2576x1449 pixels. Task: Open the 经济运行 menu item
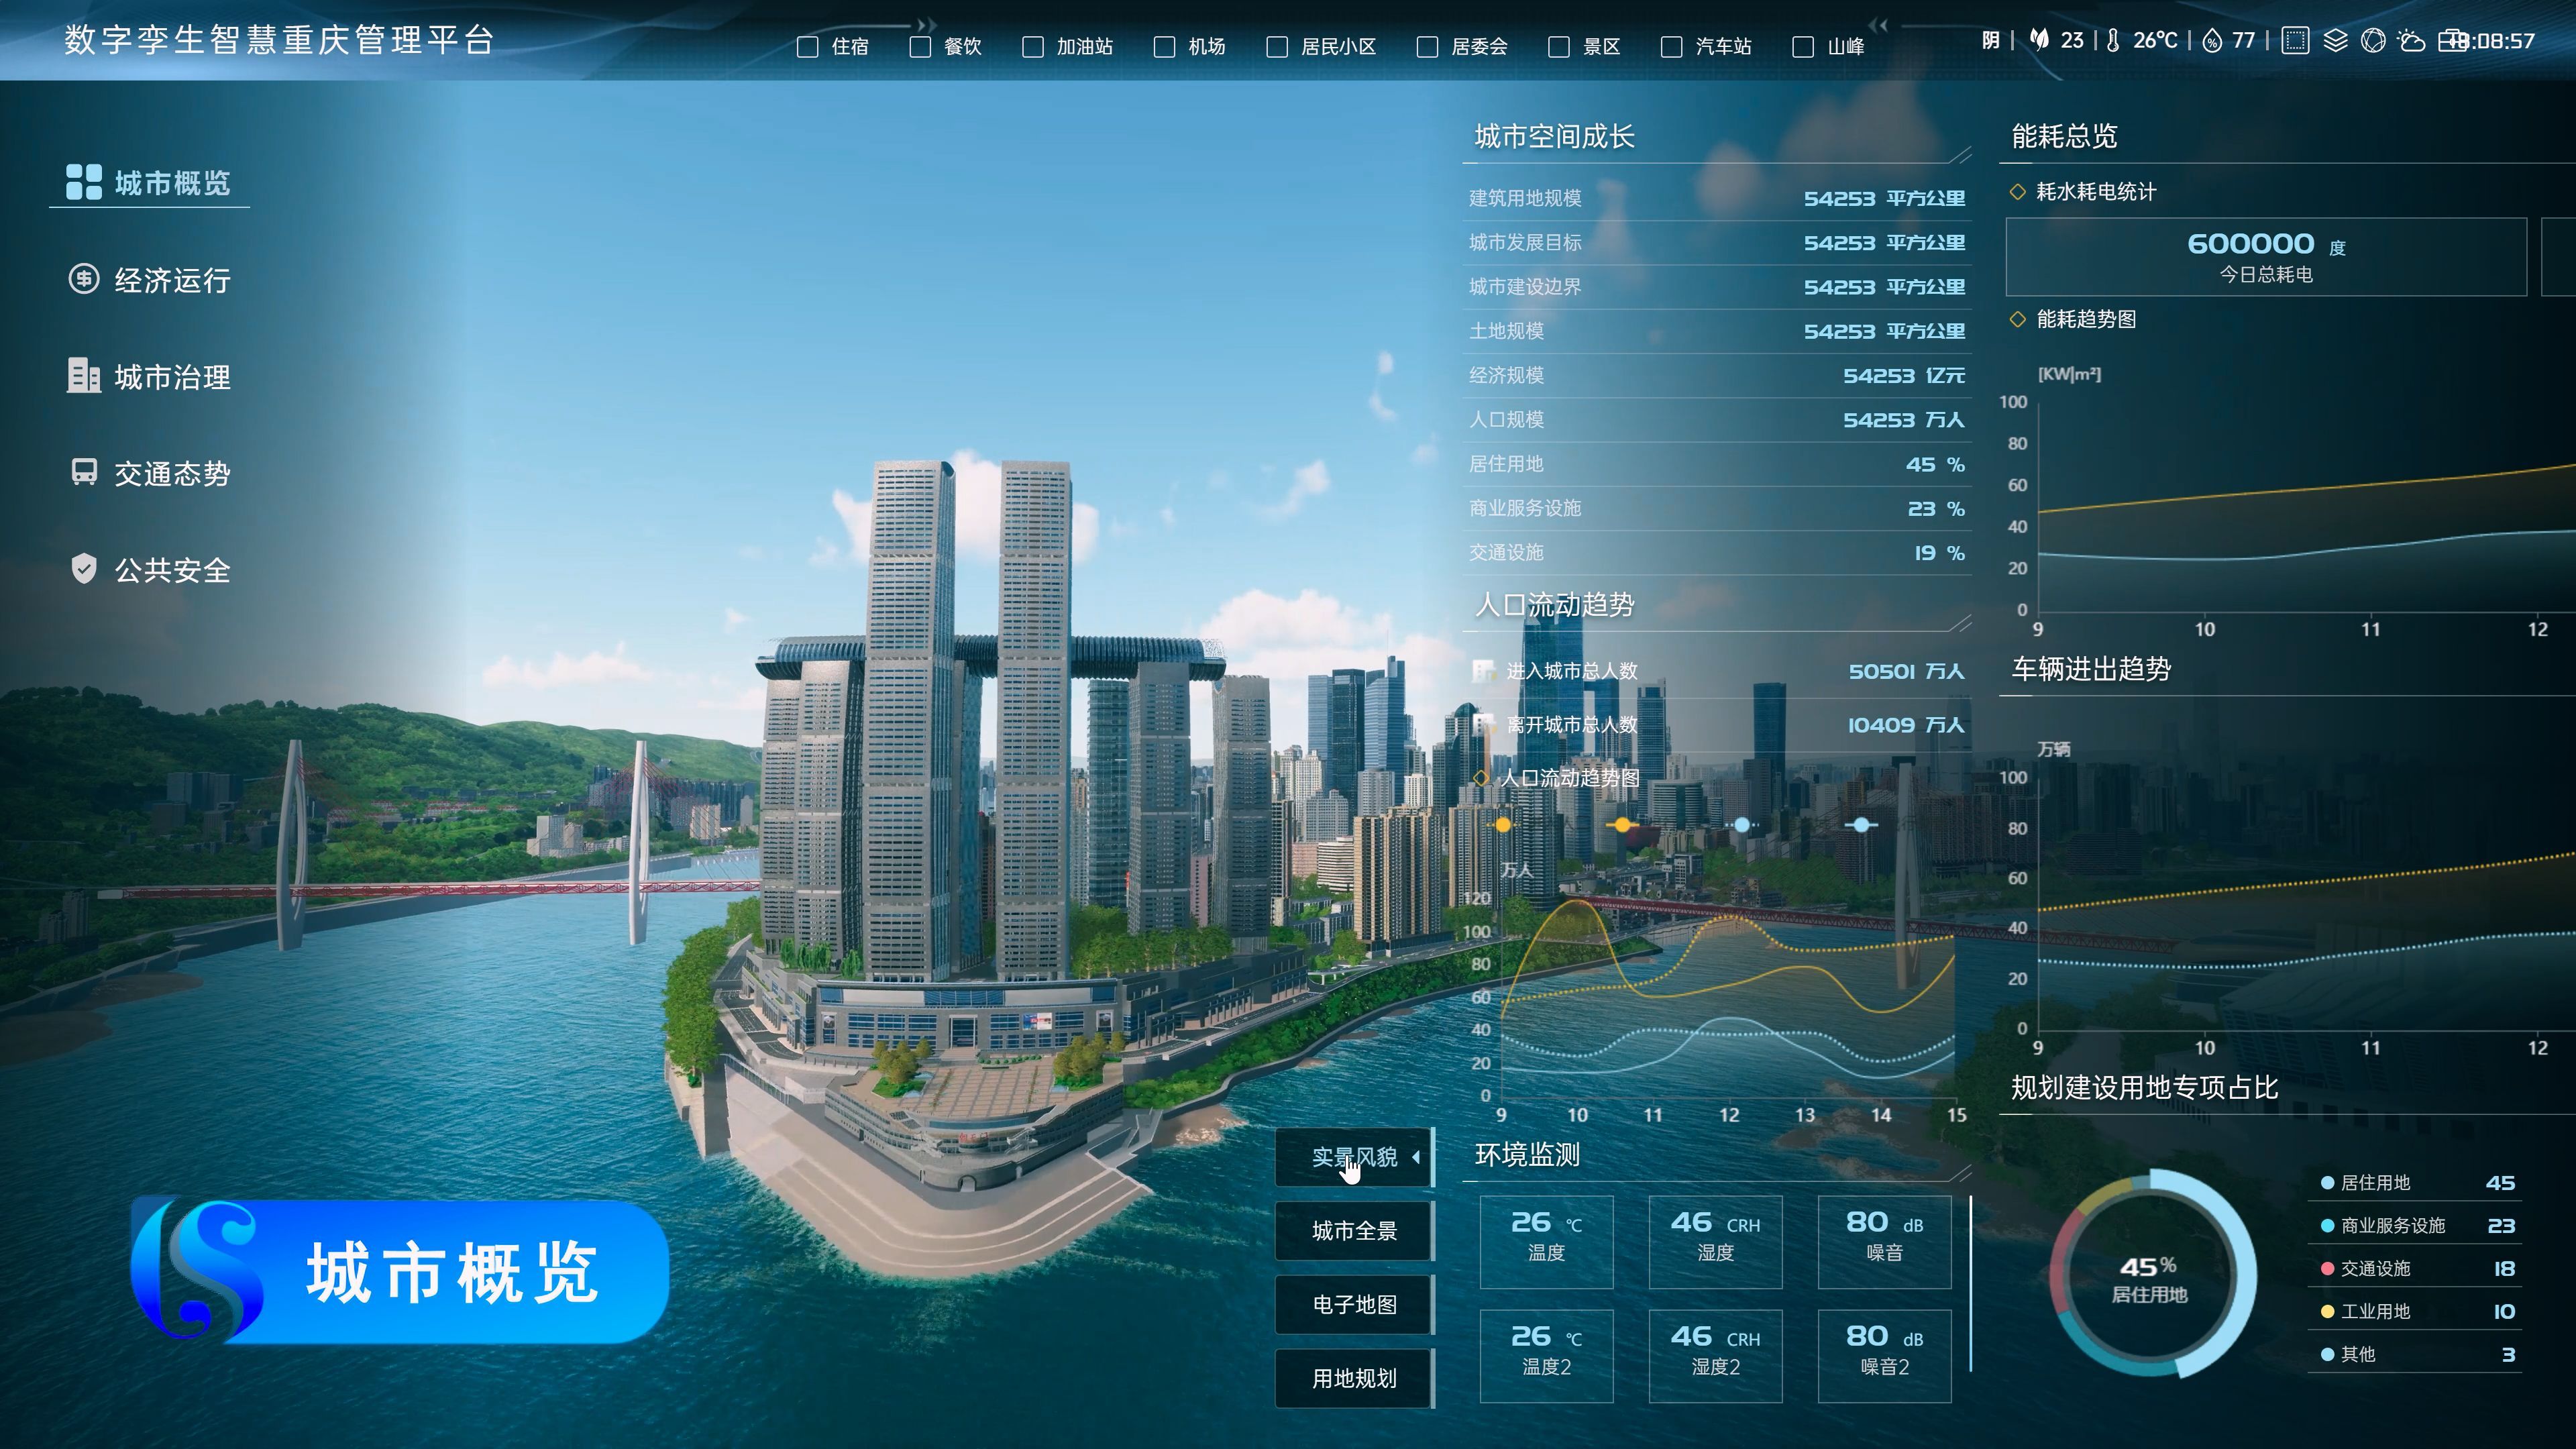(172, 280)
